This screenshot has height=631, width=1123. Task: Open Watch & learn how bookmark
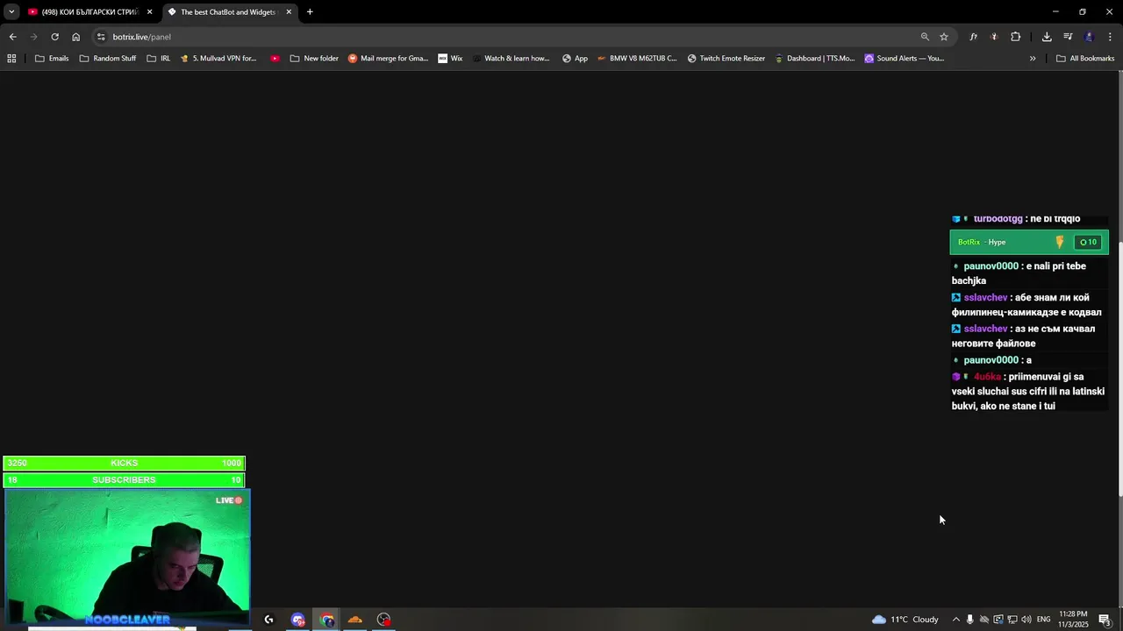511,59
